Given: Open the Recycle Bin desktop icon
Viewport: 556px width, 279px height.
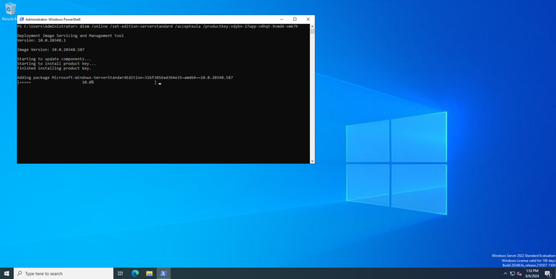Looking at the screenshot, I should click(x=9, y=11).
